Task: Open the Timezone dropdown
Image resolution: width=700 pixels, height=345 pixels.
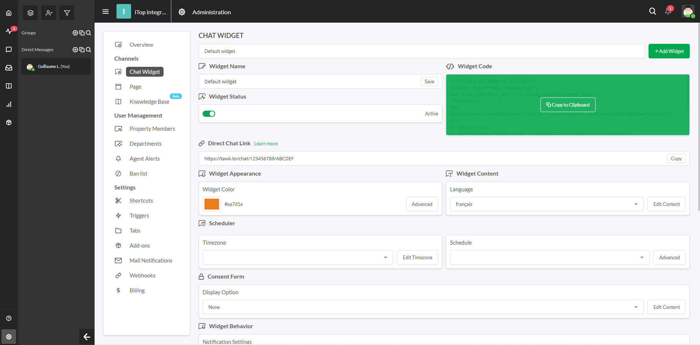Action: [x=298, y=258]
